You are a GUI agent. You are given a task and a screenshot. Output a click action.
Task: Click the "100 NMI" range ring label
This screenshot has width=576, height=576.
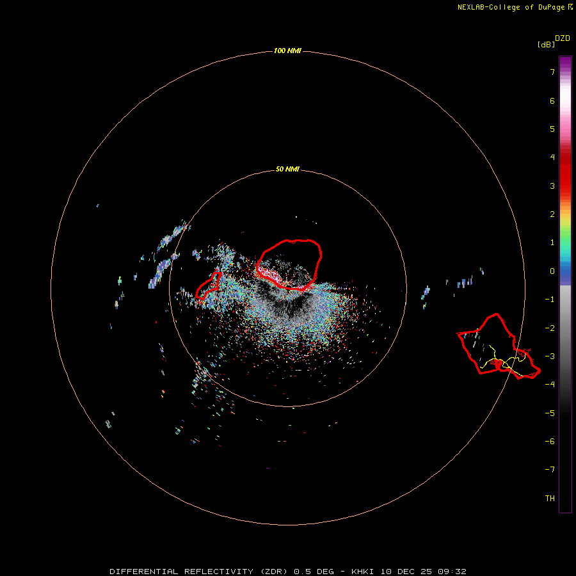point(287,51)
